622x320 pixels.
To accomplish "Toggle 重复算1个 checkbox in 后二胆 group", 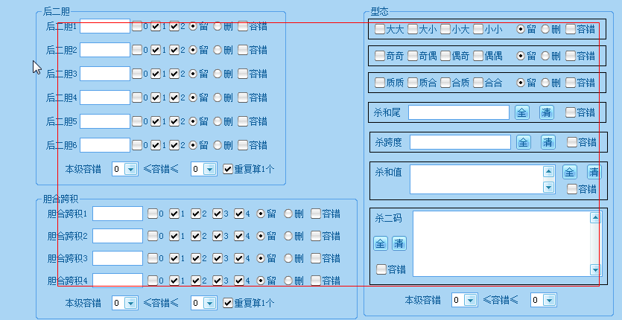I will pyautogui.click(x=228, y=170).
